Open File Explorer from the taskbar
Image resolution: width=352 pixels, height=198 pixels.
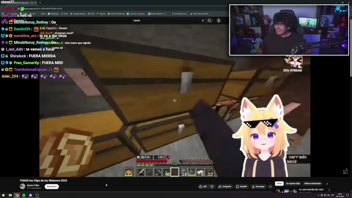(x=10, y=195)
